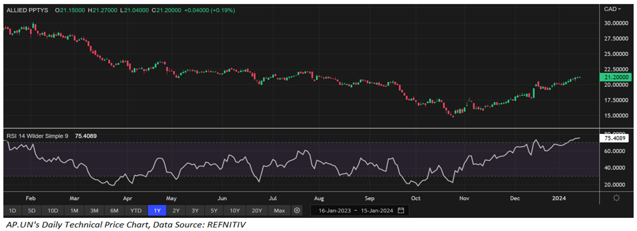Select the 5D time range
This screenshot has width=637, height=231.
click(32, 211)
